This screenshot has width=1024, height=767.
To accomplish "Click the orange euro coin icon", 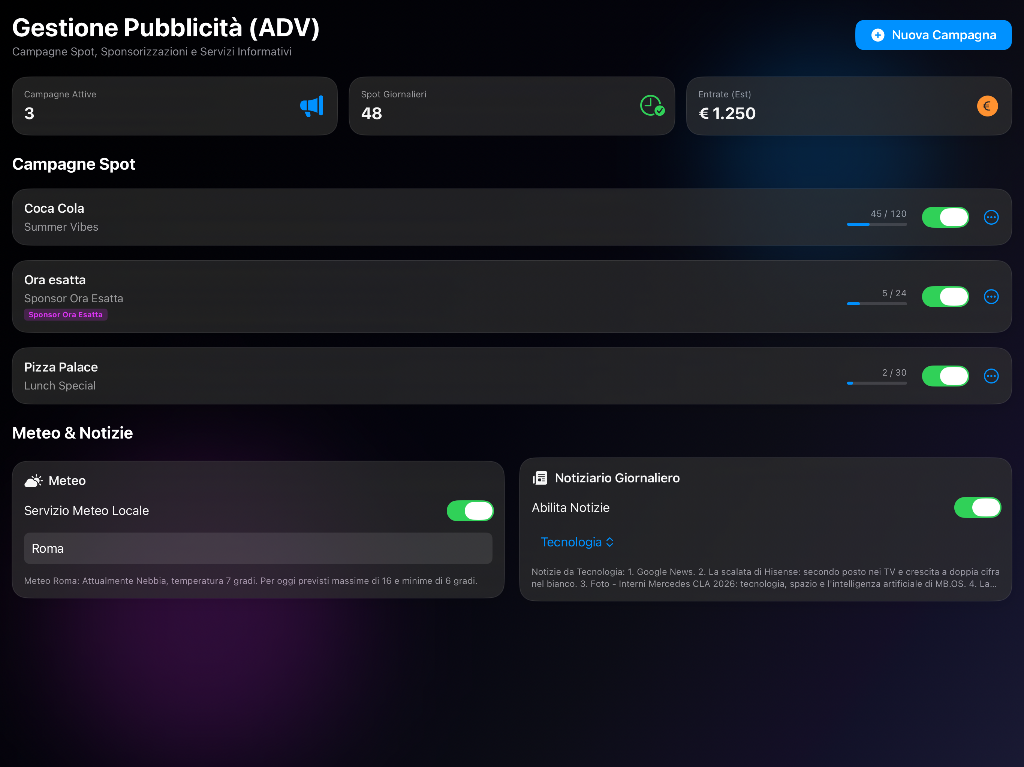I will pyautogui.click(x=987, y=106).
